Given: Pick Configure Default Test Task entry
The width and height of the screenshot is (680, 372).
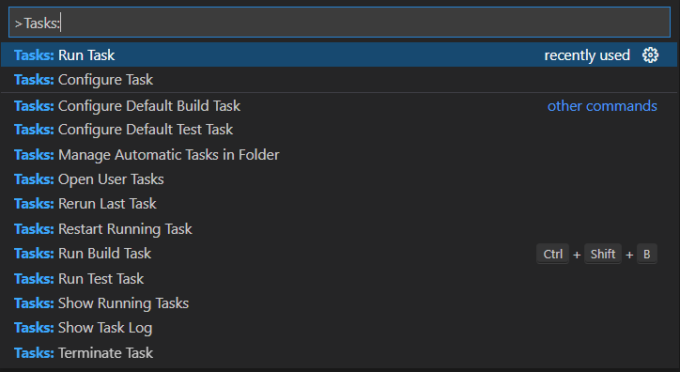Looking at the screenshot, I should [x=339, y=130].
